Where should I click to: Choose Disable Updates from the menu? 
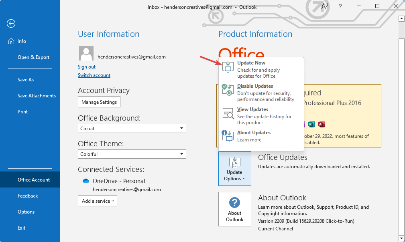click(261, 93)
